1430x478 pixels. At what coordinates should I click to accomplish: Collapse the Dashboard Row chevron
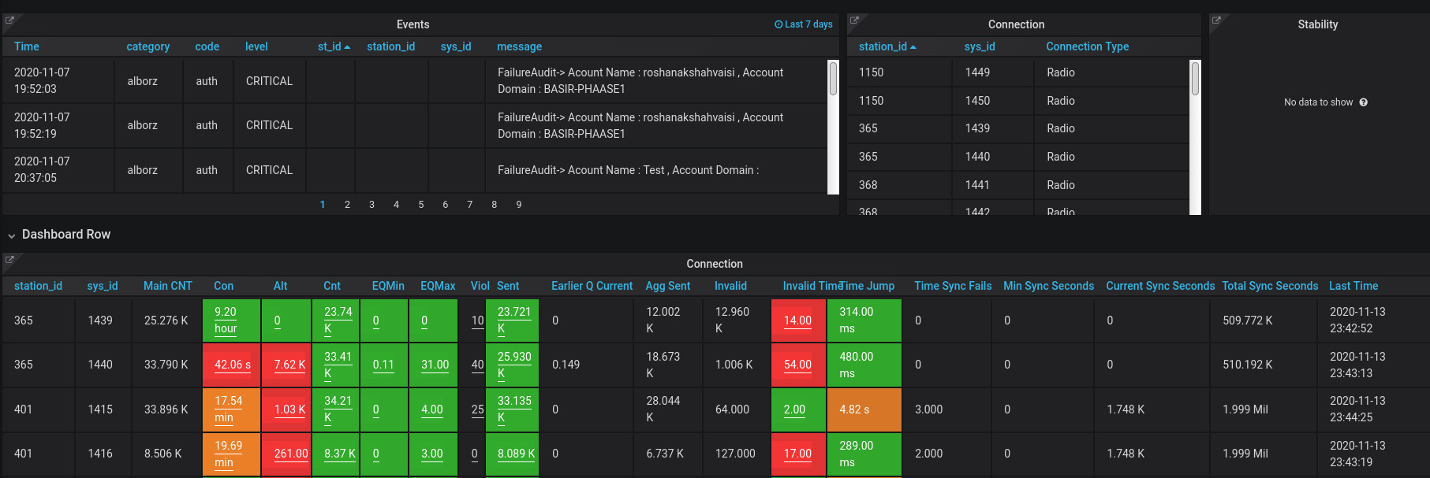tap(11, 235)
